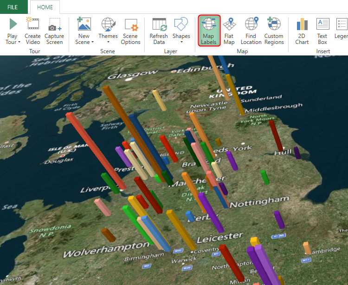Toggle Map Labels off
This screenshot has height=285, width=348.
pos(209,31)
